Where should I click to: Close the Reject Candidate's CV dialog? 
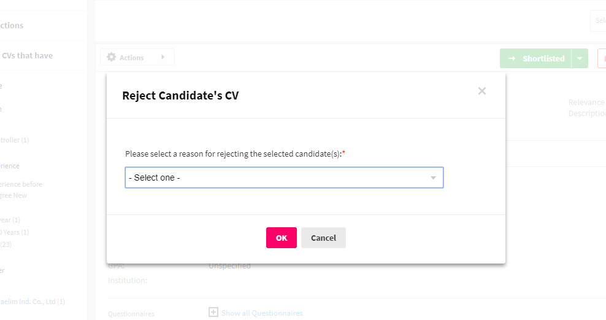click(x=481, y=91)
